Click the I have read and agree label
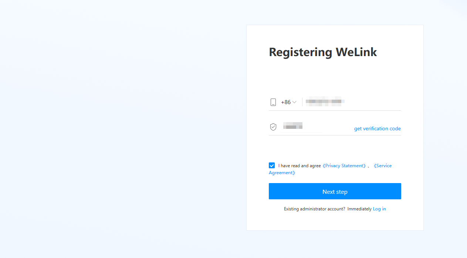The height and width of the screenshot is (258, 467). [x=300, y=166]
